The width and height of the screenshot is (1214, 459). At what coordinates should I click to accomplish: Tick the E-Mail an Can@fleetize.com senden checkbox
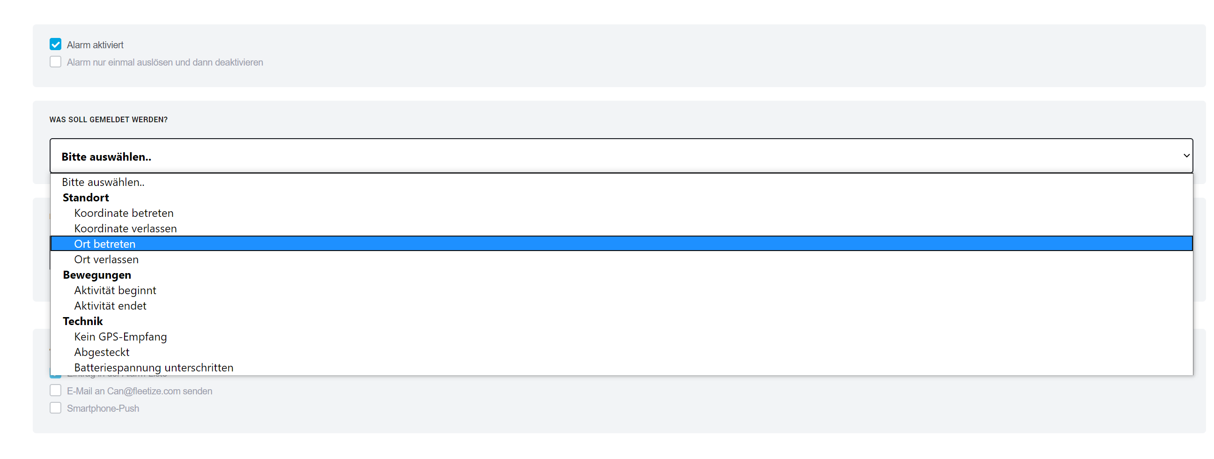(x=56, y=390)
